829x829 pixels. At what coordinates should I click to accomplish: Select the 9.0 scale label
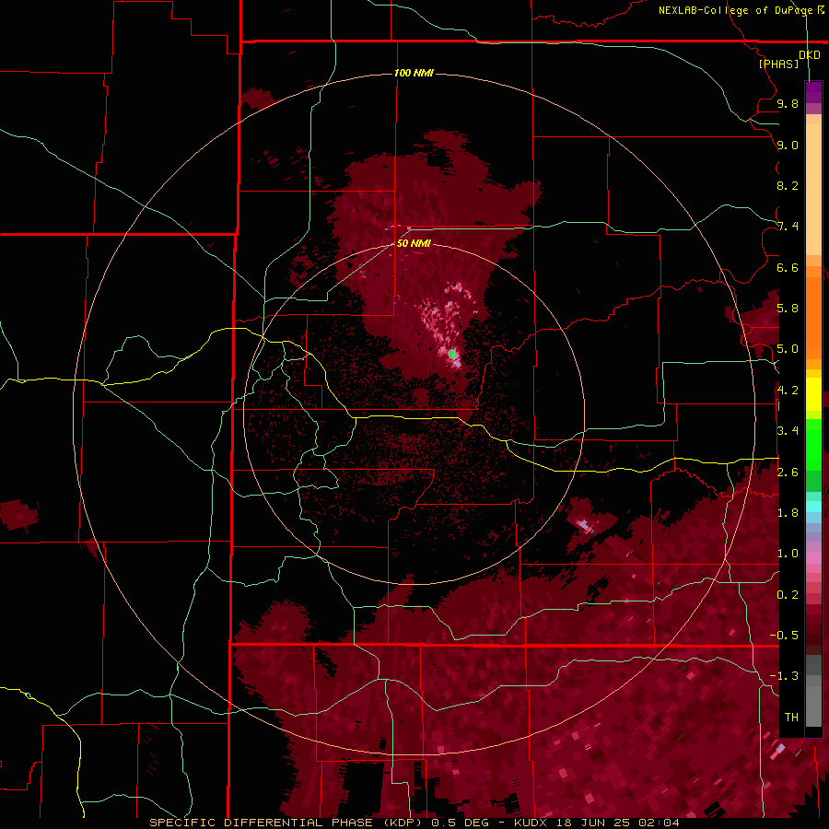(x=788, y=145)
